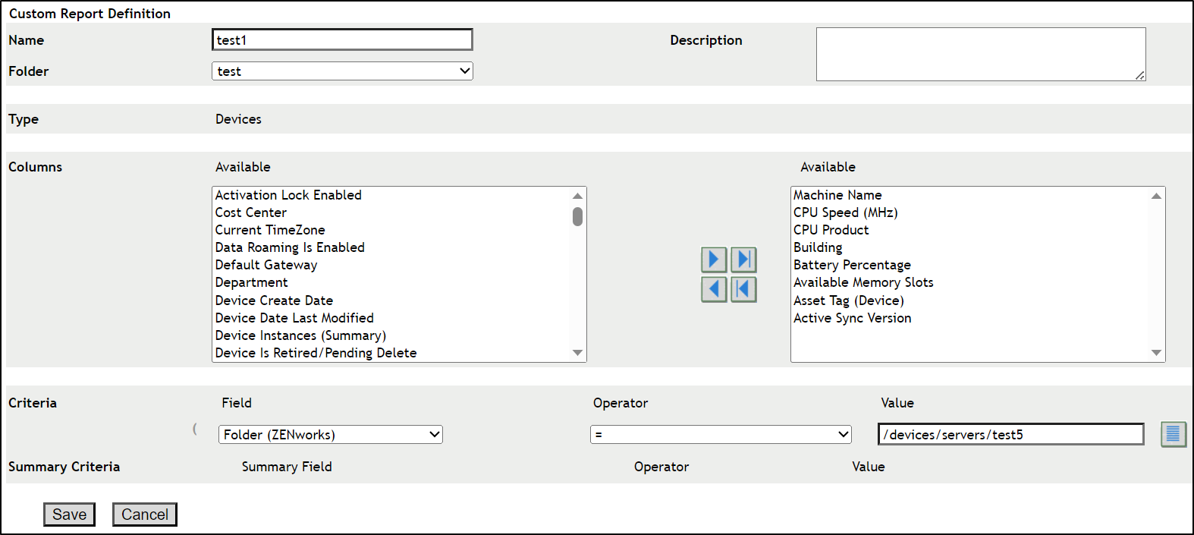Viewport: 1194px width, 535px height.
Task: Click the move selected column right arrow
Action: pos(714,260)
